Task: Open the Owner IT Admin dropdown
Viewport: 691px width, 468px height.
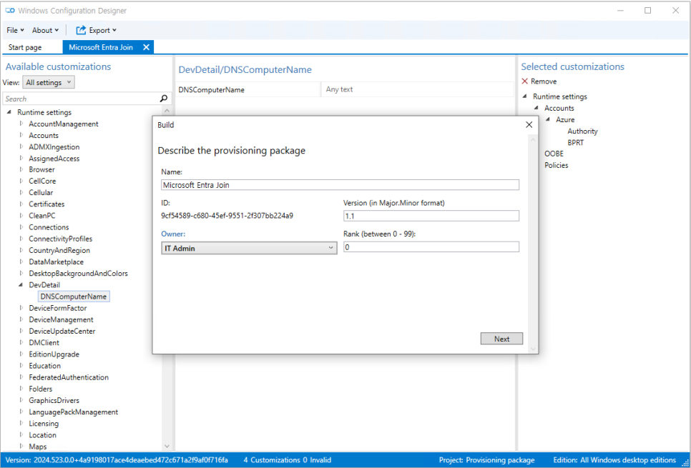Action: pos(249,248)
